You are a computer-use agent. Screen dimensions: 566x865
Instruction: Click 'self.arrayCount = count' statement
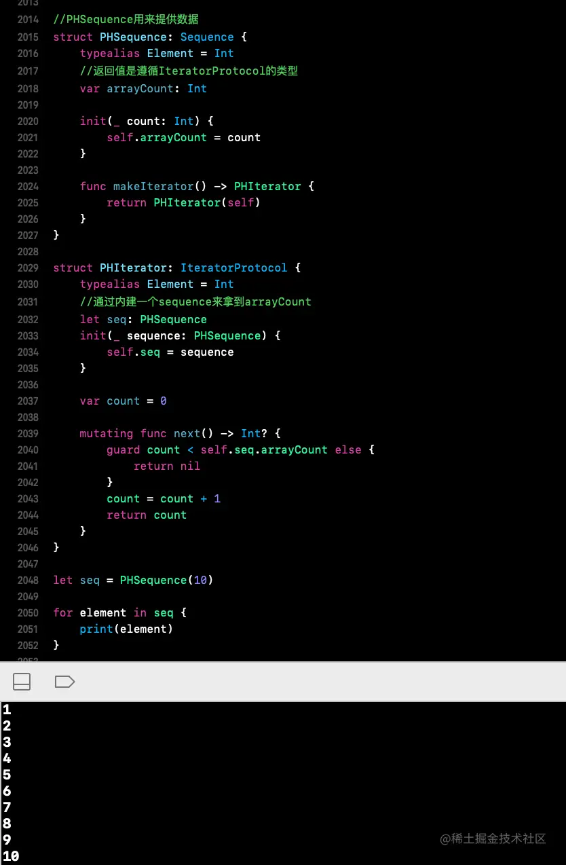183,138
